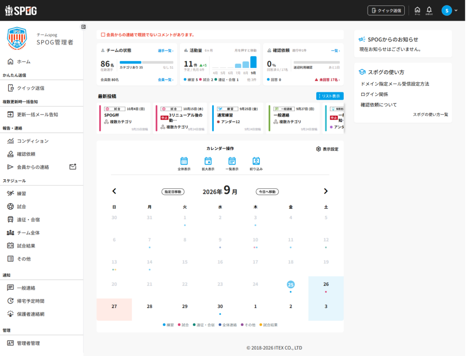Click the 練習 running icon in the sidebar
This screenshot has height=356, width=470.
pyautogui.click(x=11, y=193)
